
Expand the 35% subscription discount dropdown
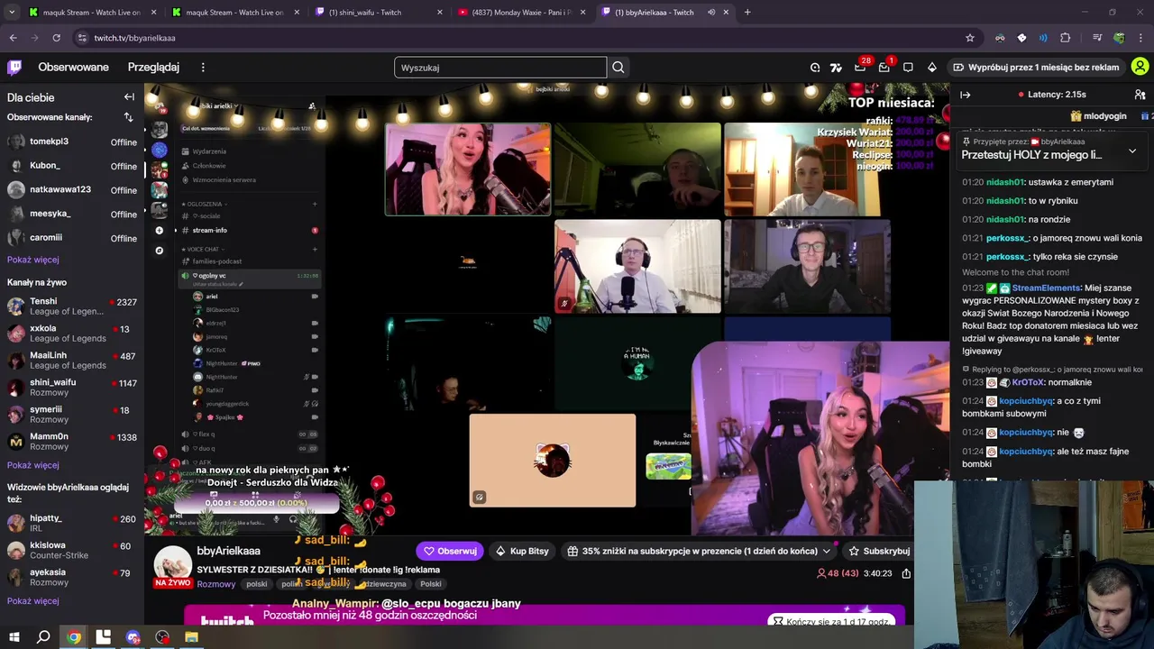(826, 551)
